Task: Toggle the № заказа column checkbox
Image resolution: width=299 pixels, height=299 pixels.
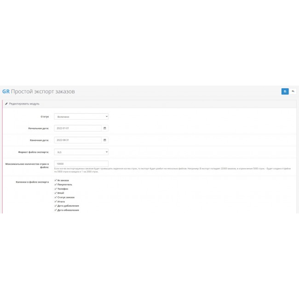Action: [x=55, y=180]
